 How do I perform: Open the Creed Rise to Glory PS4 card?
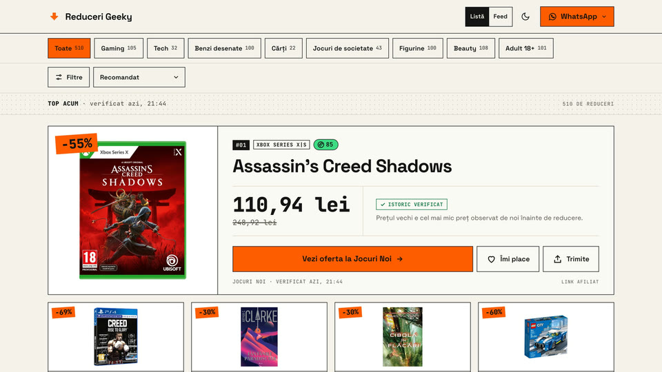(116, 337)
